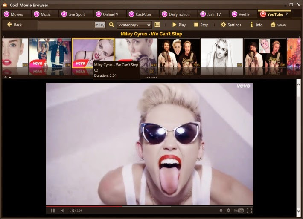
Task: Select the trio thumbnail with 5:16 duration
Action: tap(179, 53)
